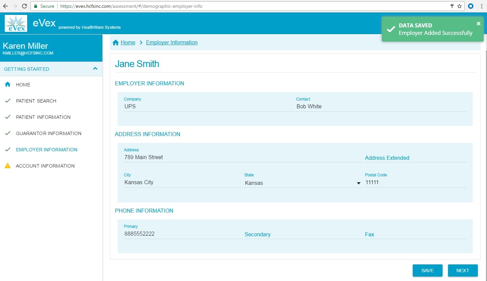Click the SAVE button
The width and height of the screenshot is (487, 281).
point(427,271)
